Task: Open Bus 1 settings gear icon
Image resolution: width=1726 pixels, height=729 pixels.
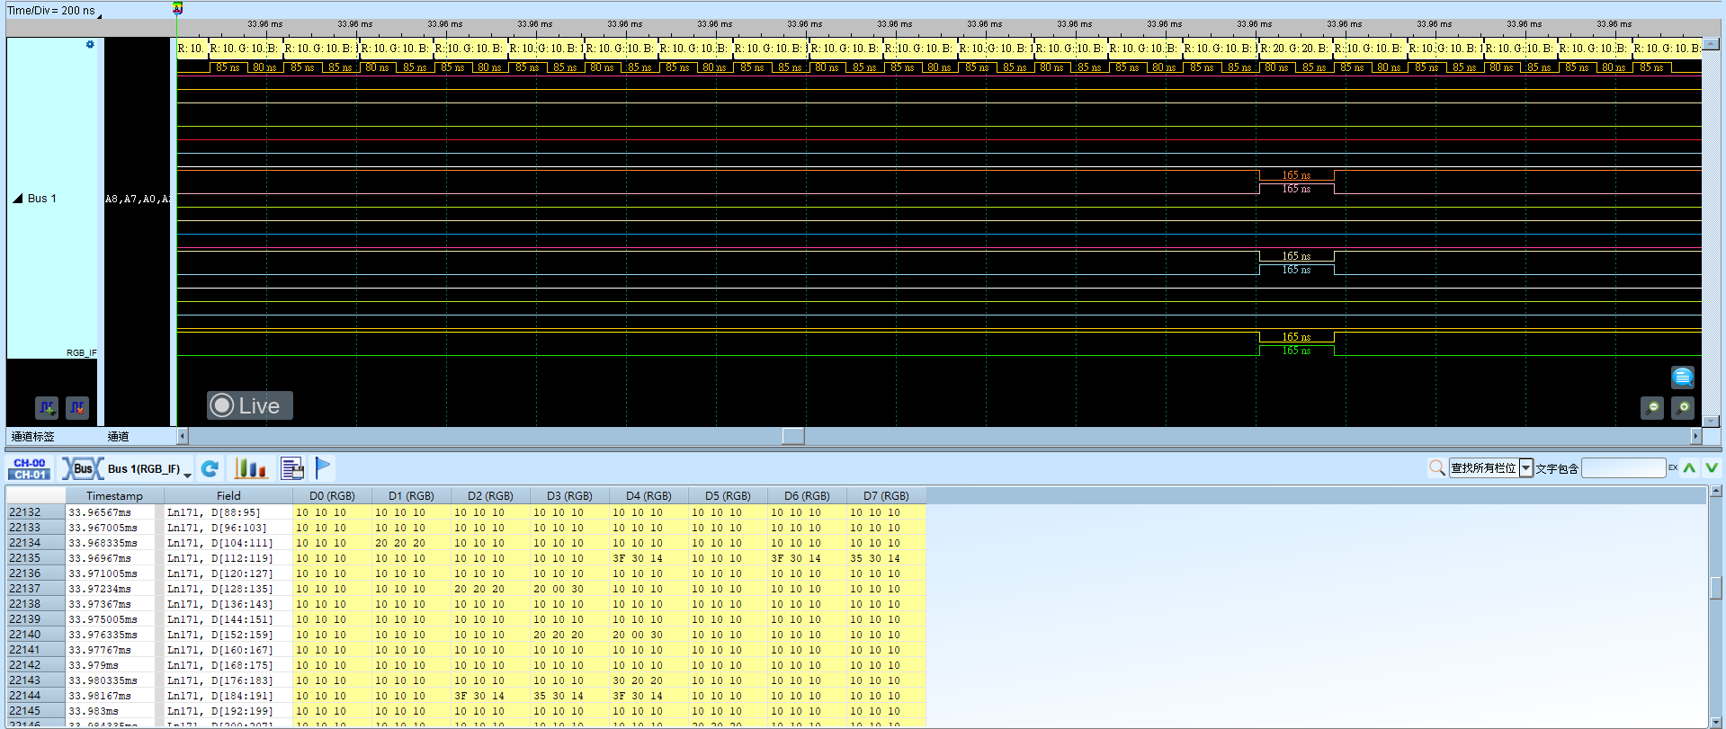Action: click(x=90, y=44)
